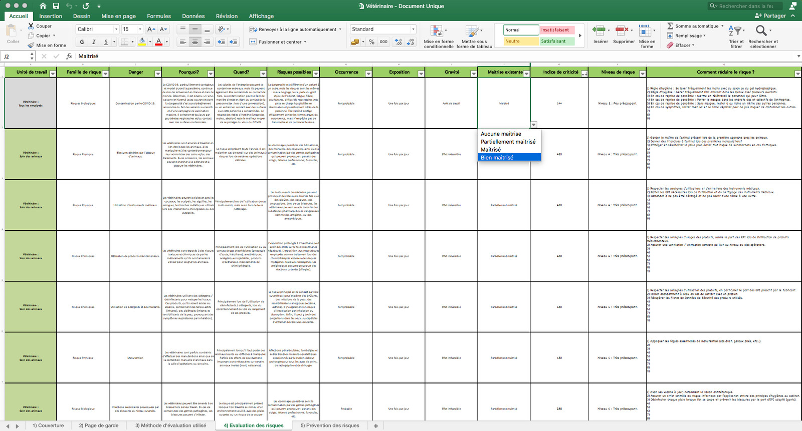
Task: Click the Insérer cells icon
Action: pos(598,31)
